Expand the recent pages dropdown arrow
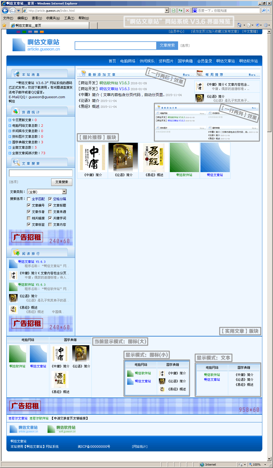This screenshot has width=273, height=468. point(18,11)
